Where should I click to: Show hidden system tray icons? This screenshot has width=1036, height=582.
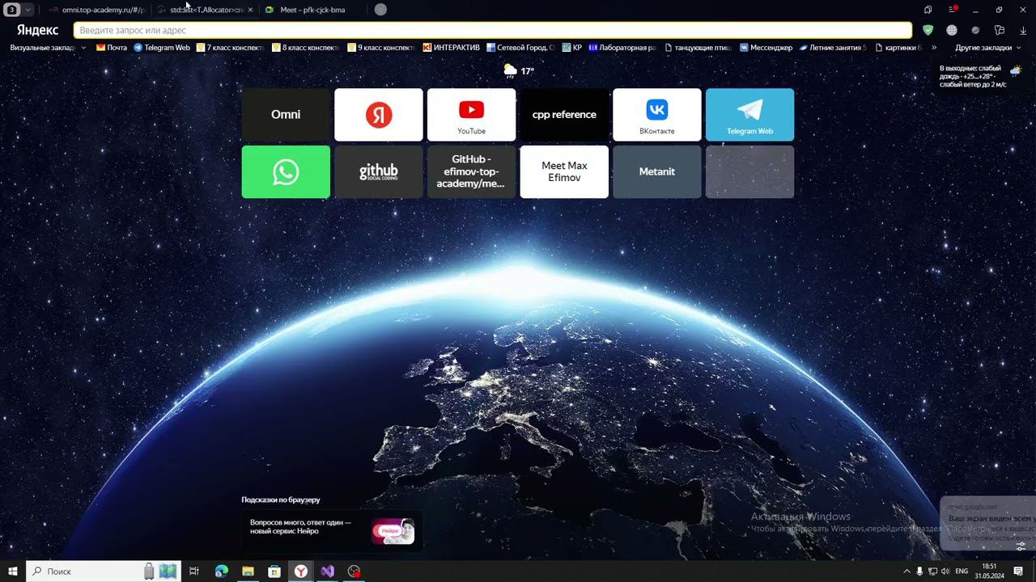click(906, 571)
